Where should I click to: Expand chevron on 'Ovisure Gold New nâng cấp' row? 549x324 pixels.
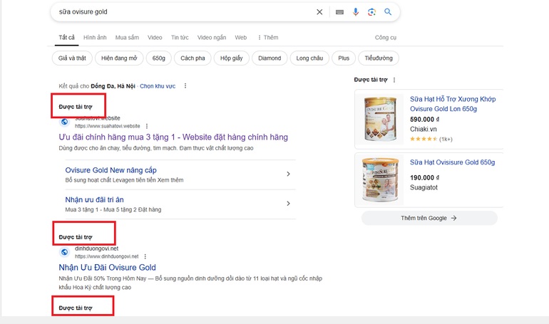click(288, 174)
